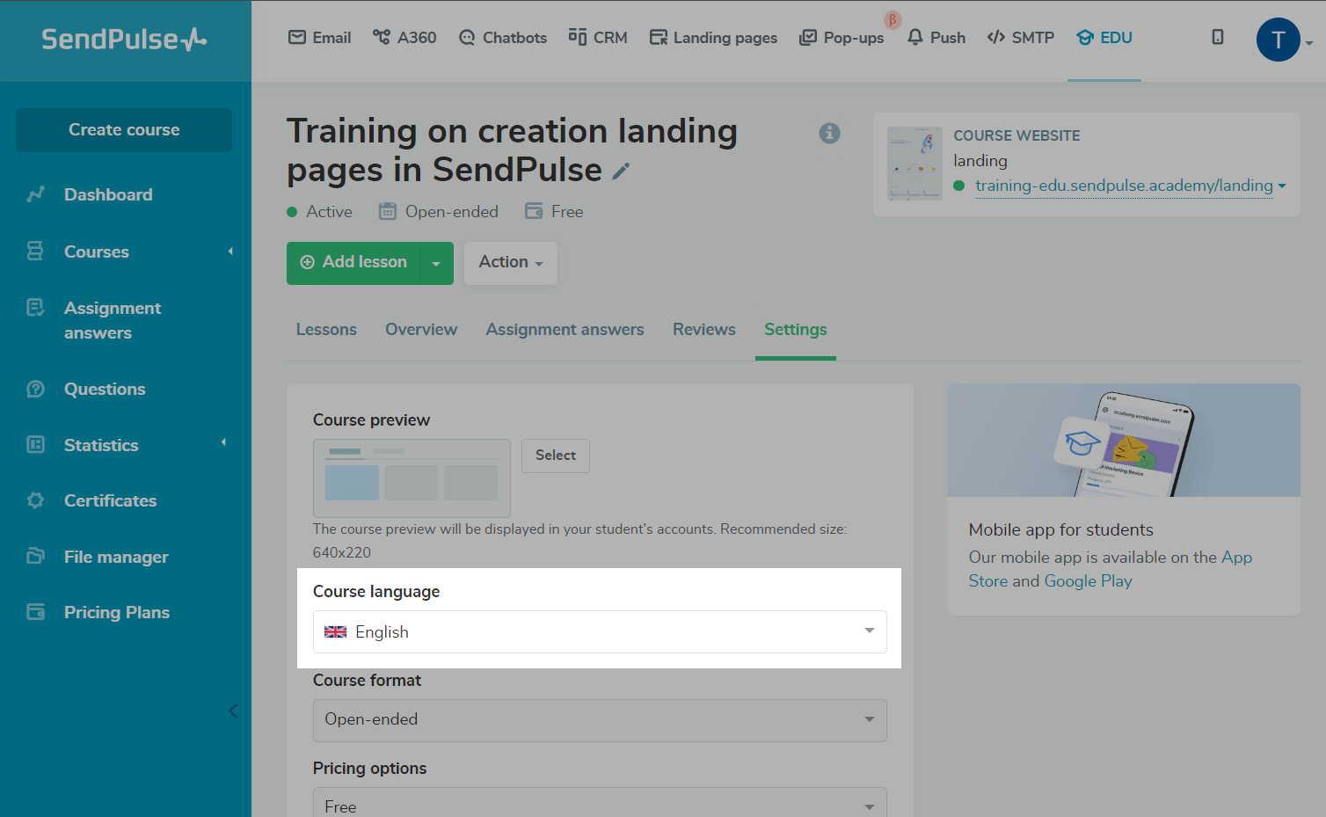Screen dimensions: 1326x817
Task: Click Select to choose course preview
Action: (555, 456)
